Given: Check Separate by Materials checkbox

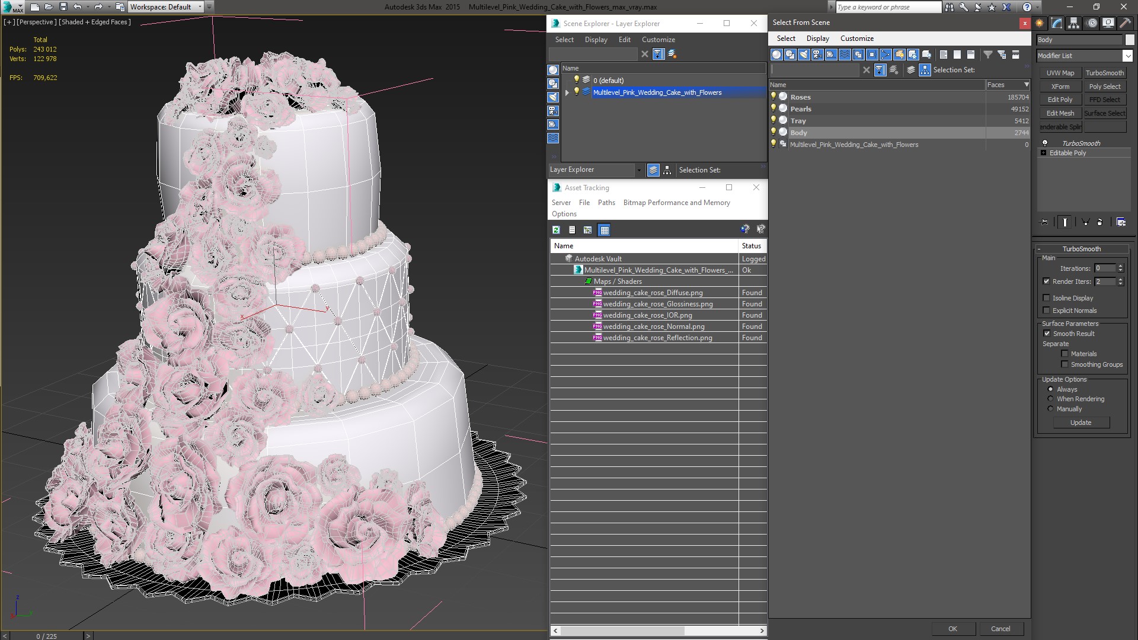Looking at the screenshot, I should [x=1065, y=354].
